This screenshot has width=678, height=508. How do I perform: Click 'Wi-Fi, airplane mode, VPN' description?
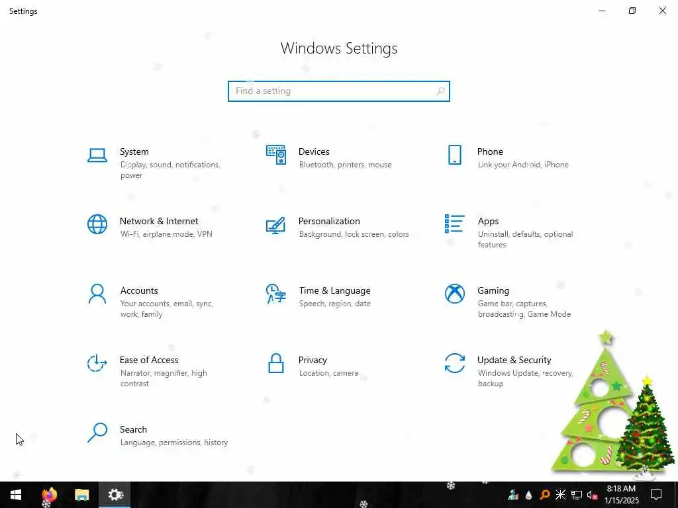pos(166,234)
